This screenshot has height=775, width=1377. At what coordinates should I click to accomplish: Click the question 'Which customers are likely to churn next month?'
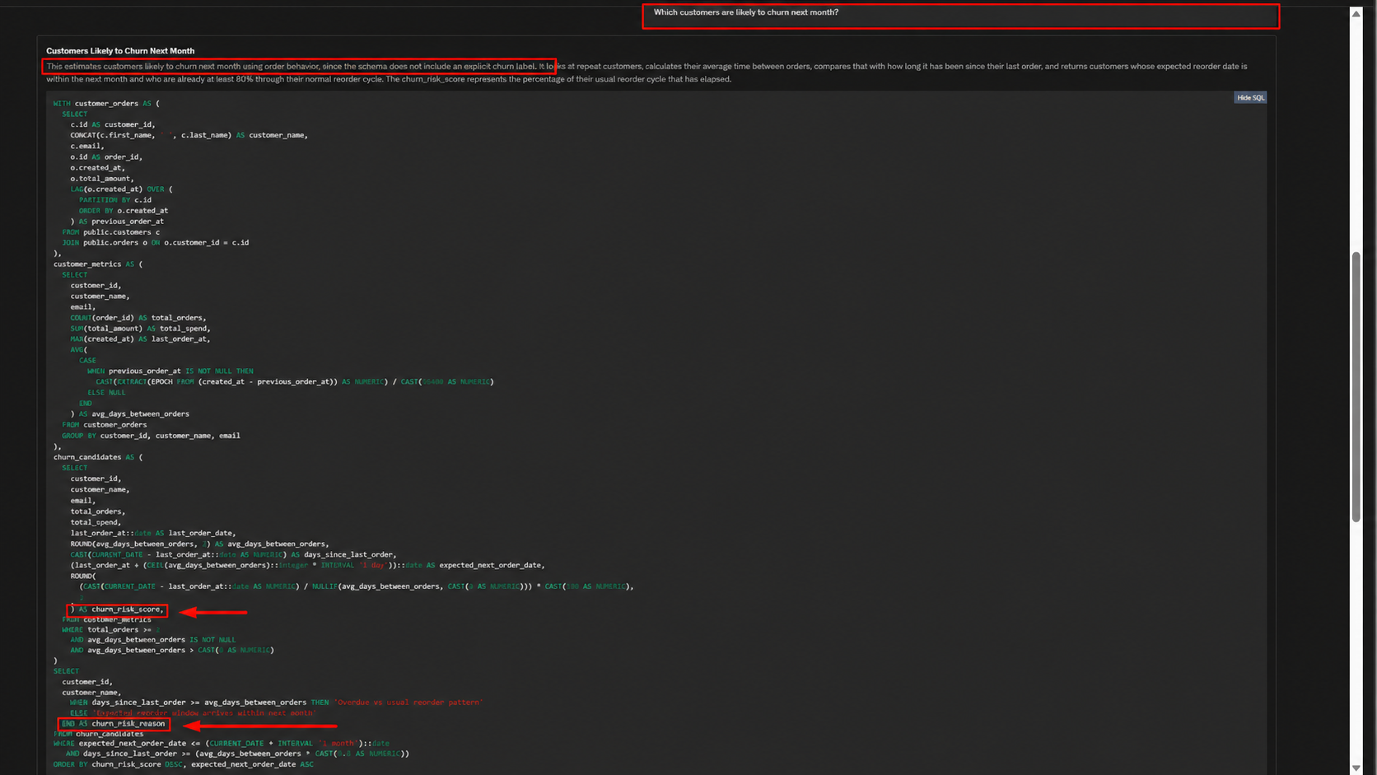click(x=745, y=12)
